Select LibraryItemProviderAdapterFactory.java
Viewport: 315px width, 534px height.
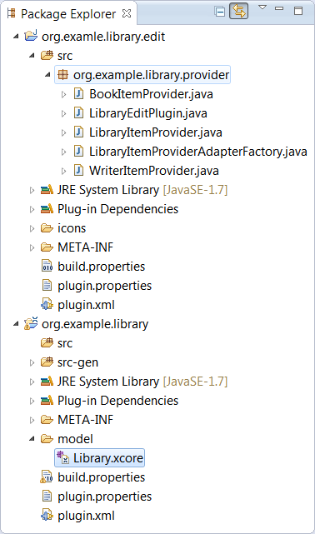198,152
